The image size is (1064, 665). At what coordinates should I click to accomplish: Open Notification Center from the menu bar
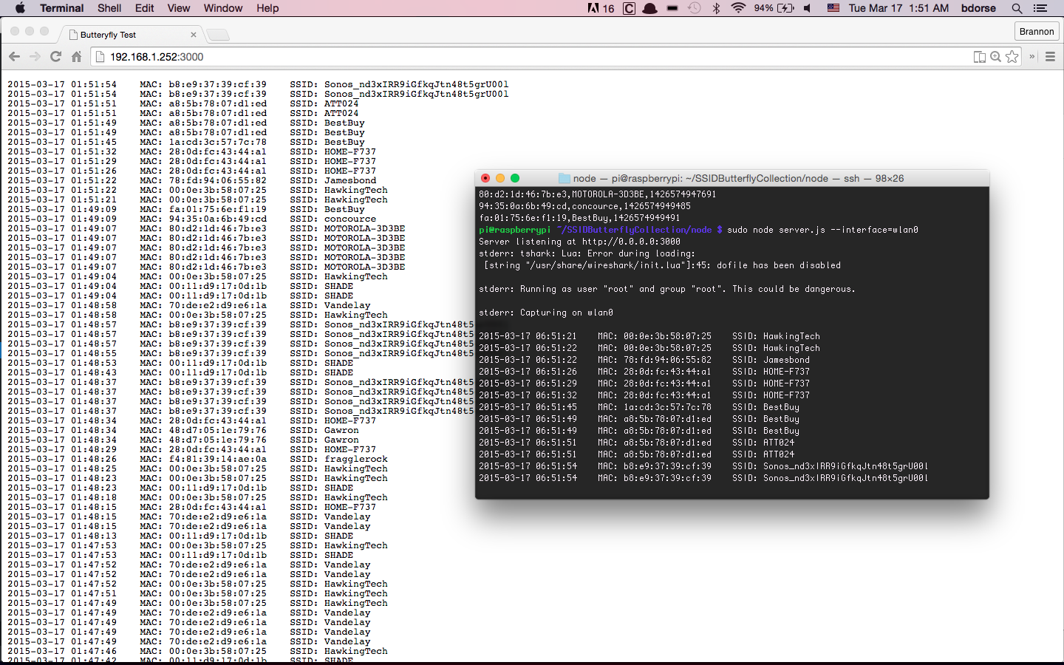pyautogui.click(x=1040, y=8)
